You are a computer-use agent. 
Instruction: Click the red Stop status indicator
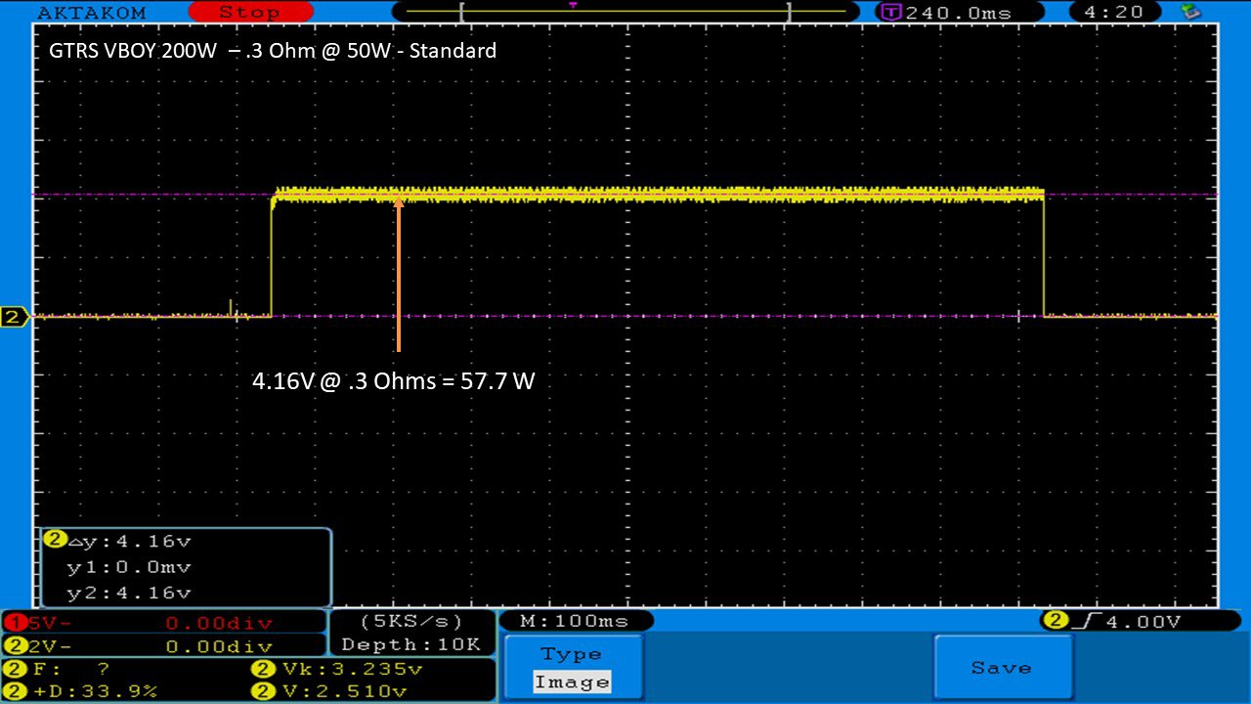(248, 12)
